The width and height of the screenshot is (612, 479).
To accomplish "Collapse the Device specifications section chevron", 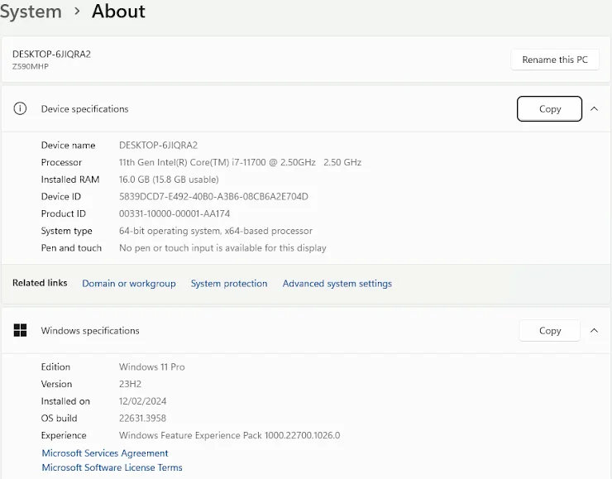I will point(594,109).
